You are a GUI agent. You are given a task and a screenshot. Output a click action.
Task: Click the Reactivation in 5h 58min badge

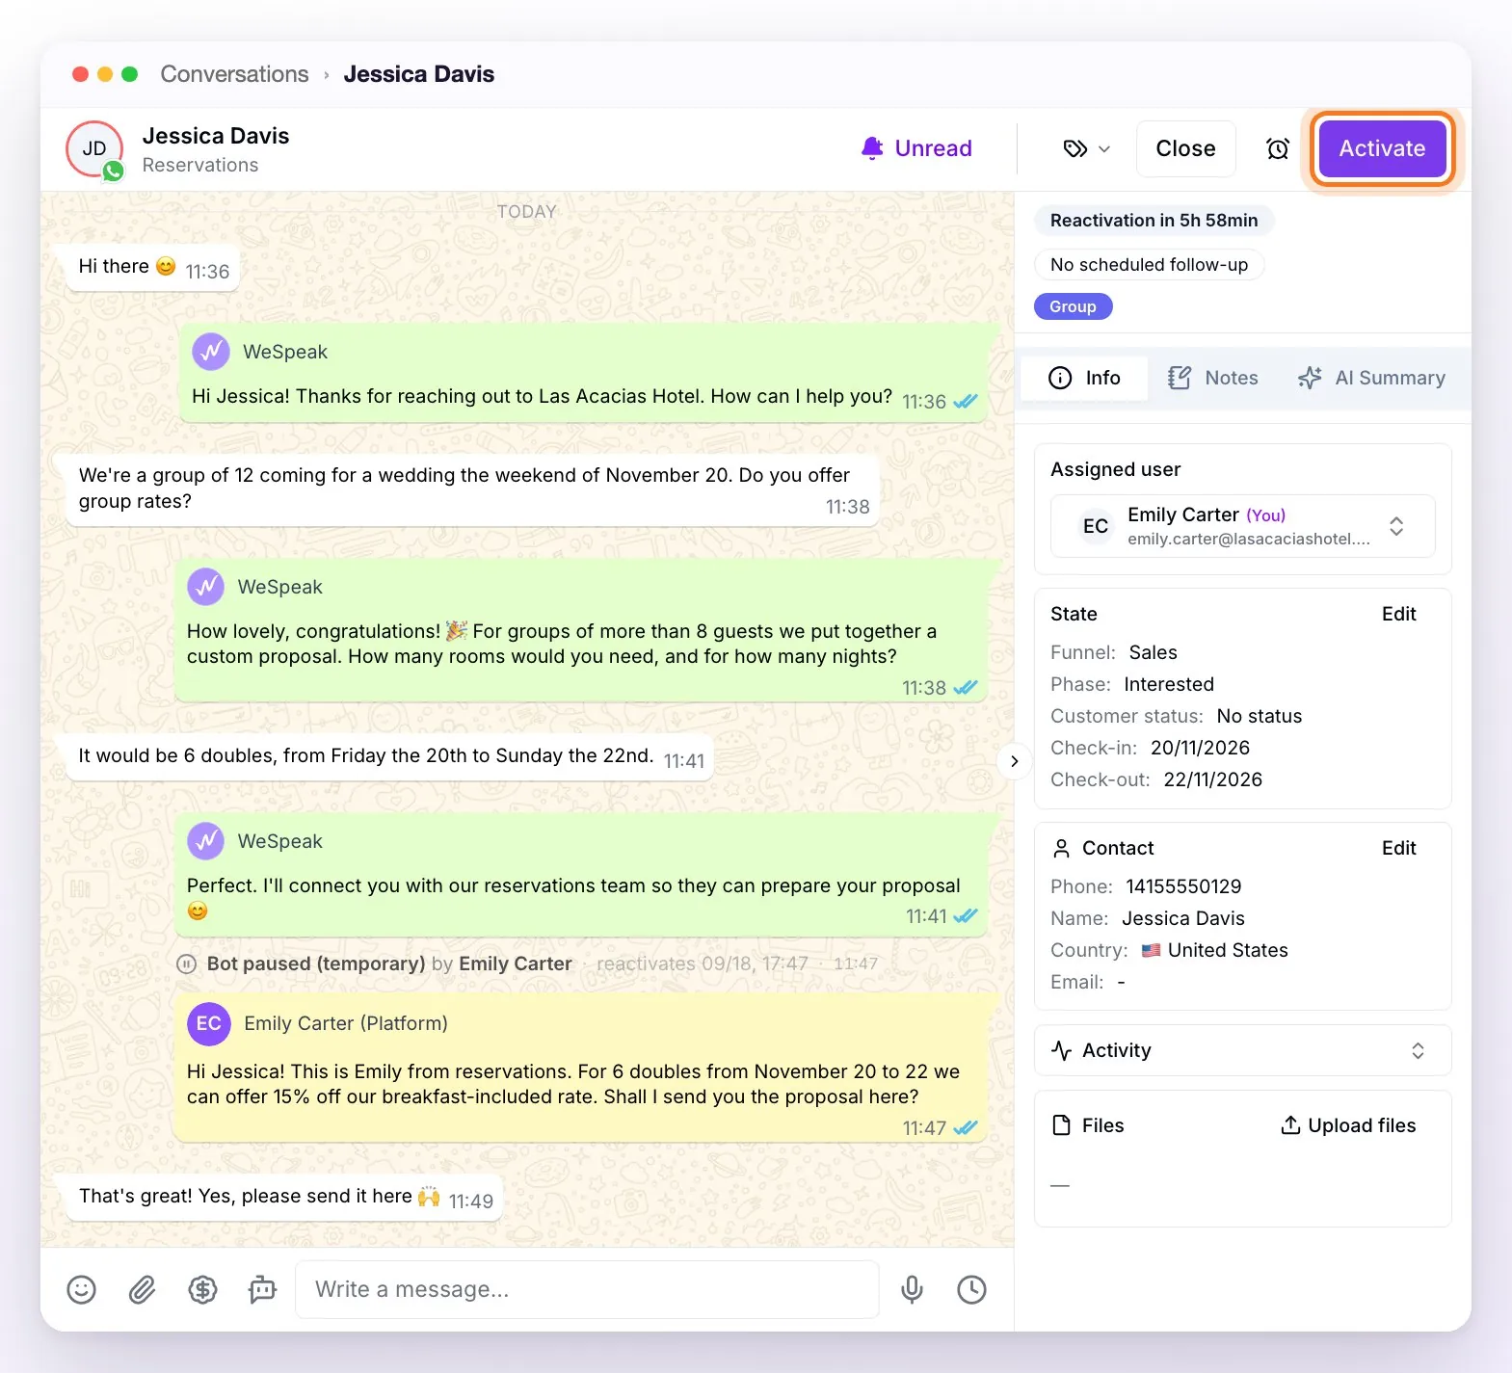tap(1154, 220)
